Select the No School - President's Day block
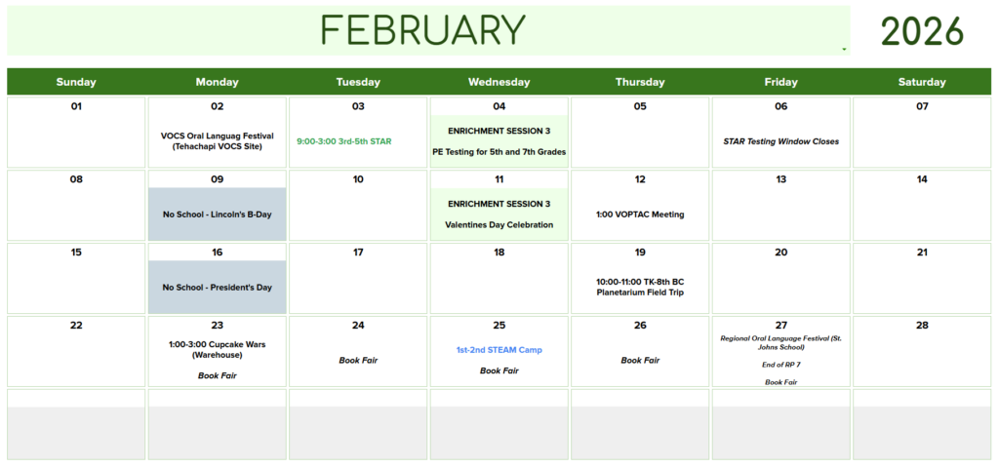The width and height of the screenshot is (999, 468). pyautogui.click(x=217, y=288)
